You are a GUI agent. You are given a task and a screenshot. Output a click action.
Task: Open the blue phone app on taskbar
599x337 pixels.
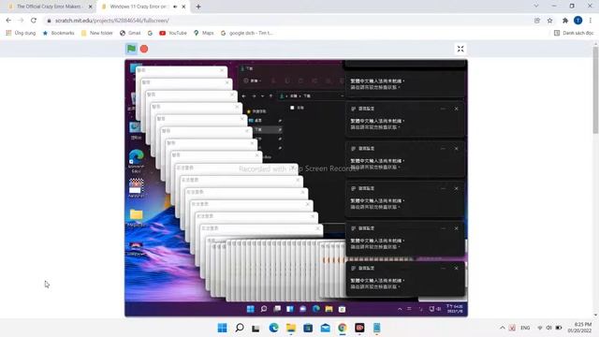pos(376,328)
